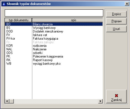The width and height of the screenshot is (130, 109).
Task: Select the 'WB' document type cell
Action: coord(18,64)
